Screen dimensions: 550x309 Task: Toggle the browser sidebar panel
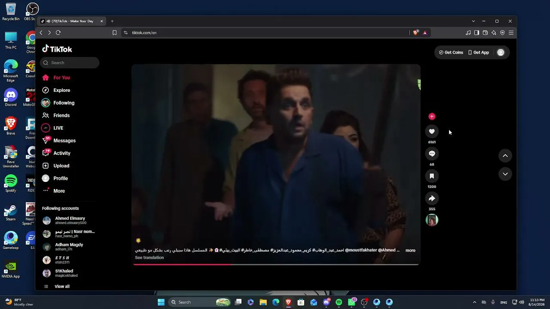click(x=477, y=33)
